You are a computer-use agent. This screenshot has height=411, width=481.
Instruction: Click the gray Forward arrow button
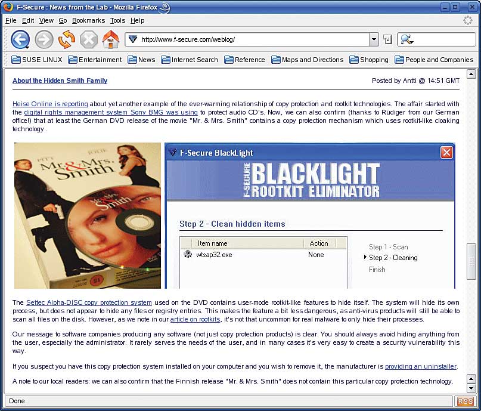tap(44, 39)
